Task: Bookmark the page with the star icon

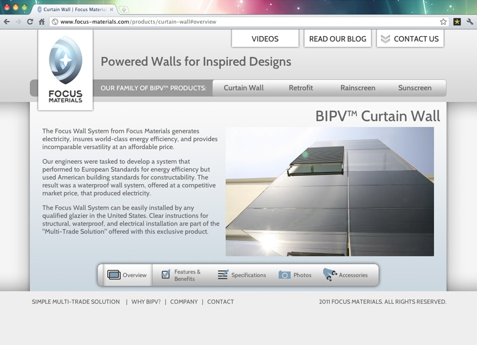Action: point(443,22)
